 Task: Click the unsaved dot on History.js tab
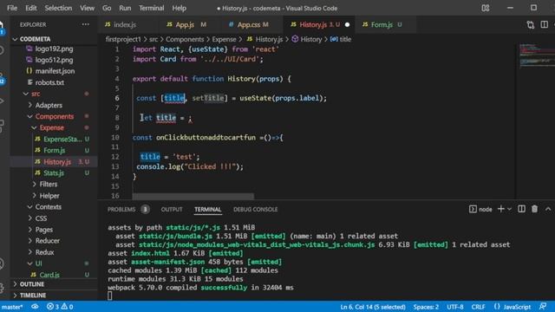point(347,24)
